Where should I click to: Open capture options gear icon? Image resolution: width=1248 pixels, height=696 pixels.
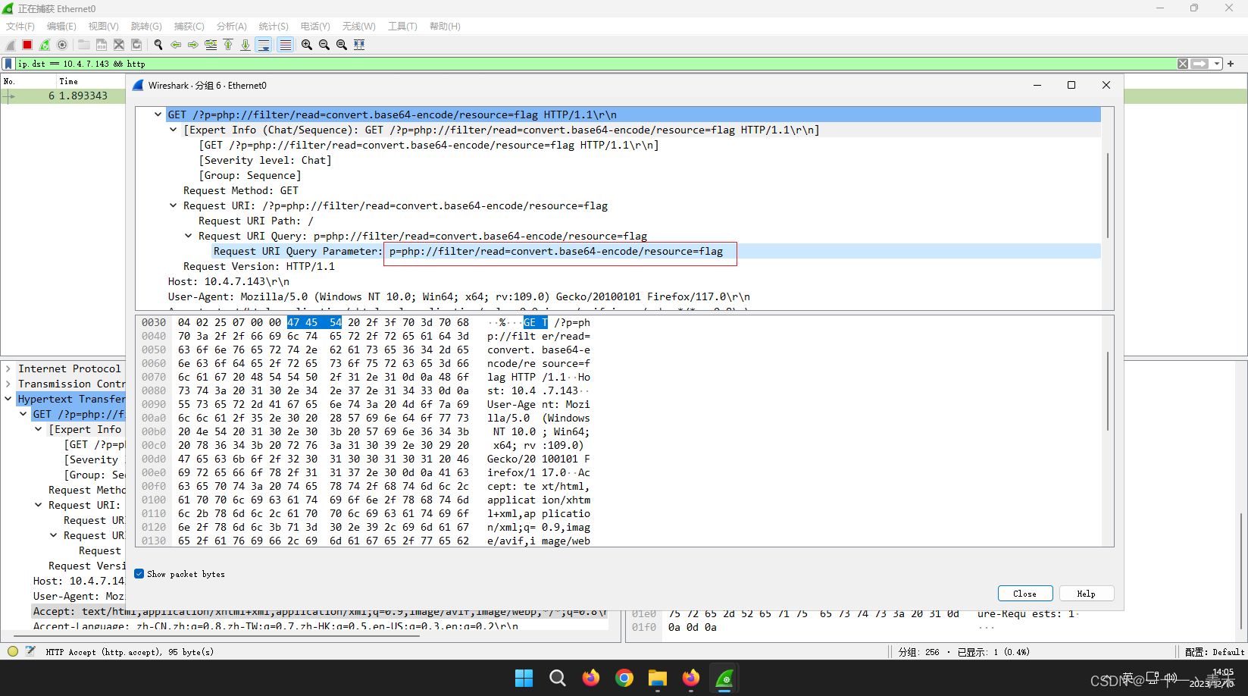coord(62,45)
